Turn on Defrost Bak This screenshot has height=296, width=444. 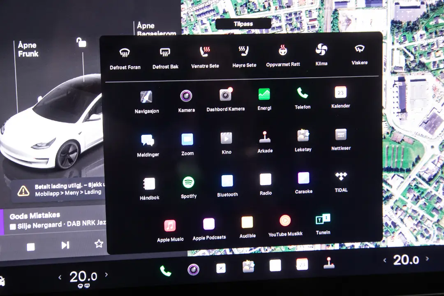tap(165, 58)
